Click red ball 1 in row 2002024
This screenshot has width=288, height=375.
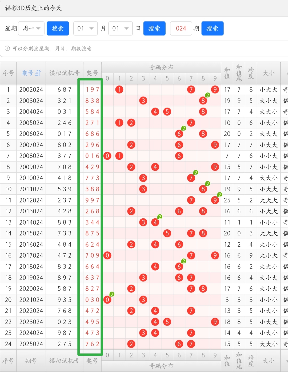(119, 89)
